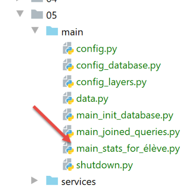Click the config_database.py Python file icon
This screenshot has height=192, width=192.
68,65
